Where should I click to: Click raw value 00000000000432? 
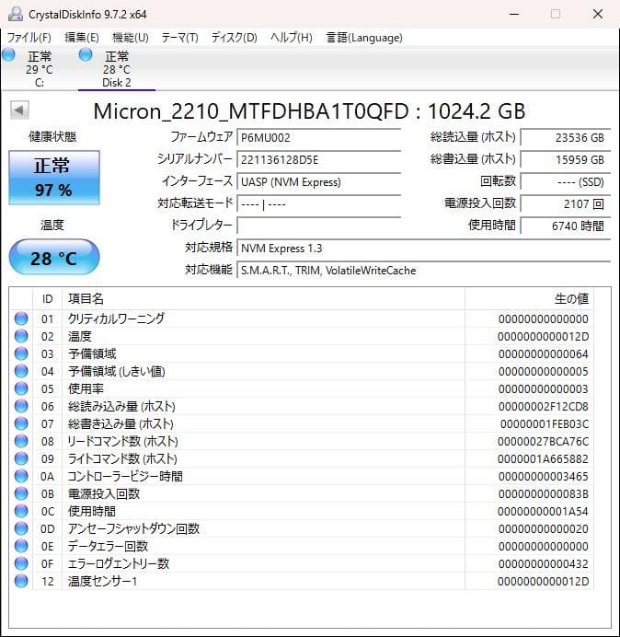click(x=544, y=564)
